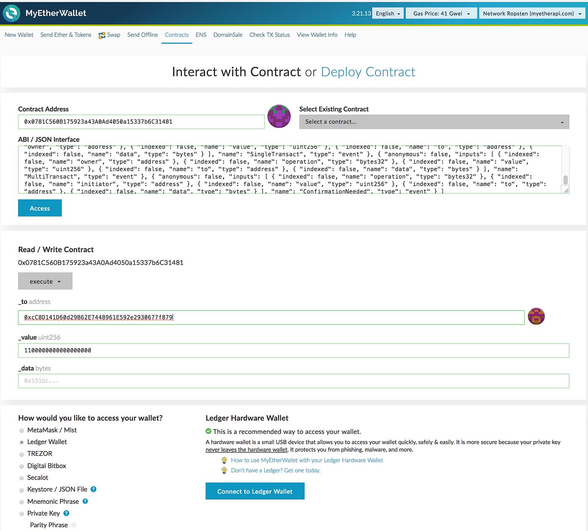Focus the _to address input field
Viewport: 588px width, 531px height.
(x=271, y=317)
